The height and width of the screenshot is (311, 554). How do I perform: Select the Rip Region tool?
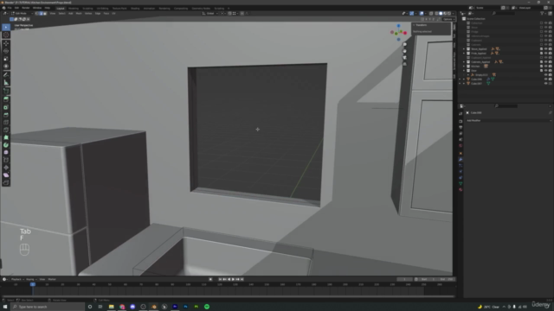(6, 182)
